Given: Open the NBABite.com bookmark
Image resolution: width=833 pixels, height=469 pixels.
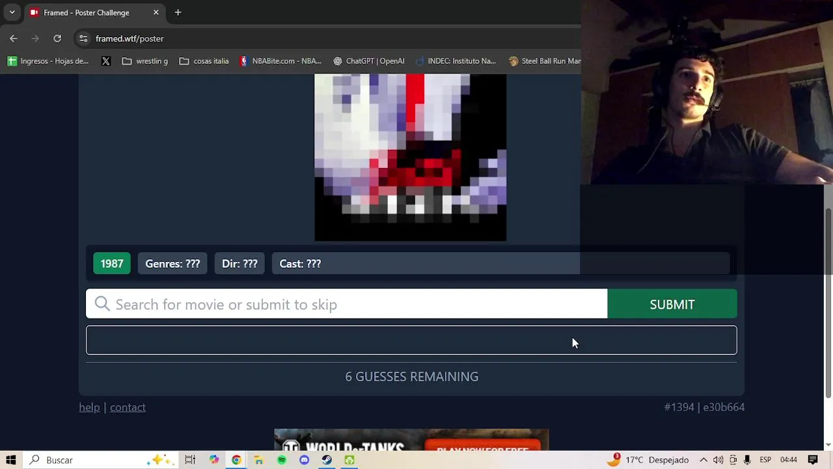Looking at the screenshot, I should pyautogui.click(x=280, y=61).
